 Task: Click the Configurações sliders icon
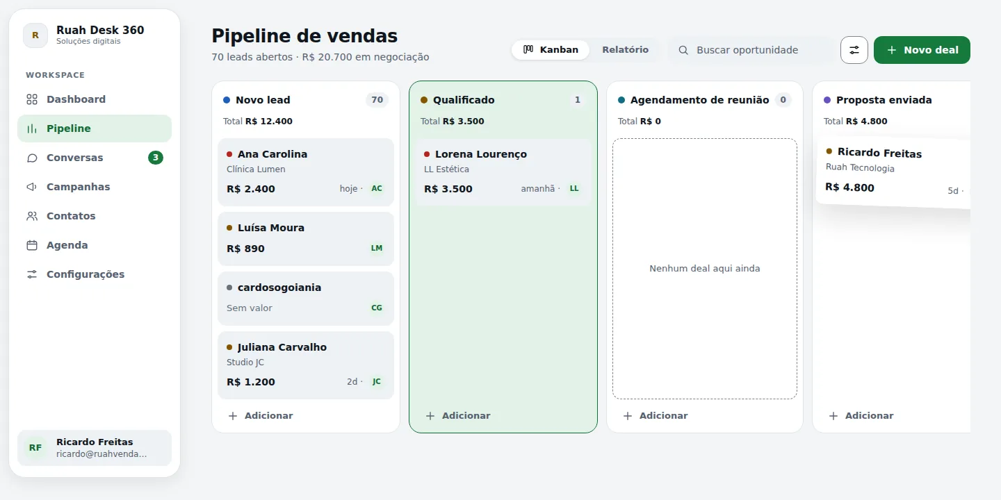click(32, 274)
